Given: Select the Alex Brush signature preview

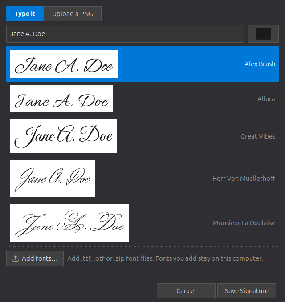Looking at the screenshot, I should pos(64,64).
